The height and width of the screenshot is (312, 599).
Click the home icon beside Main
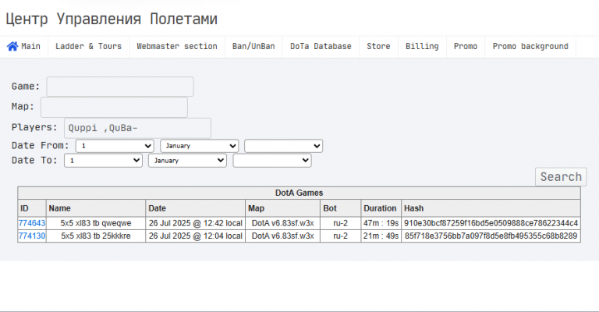(x=12, y=46)
